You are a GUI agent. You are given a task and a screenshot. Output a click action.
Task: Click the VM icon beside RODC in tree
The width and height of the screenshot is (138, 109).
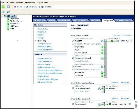[8, 29]
